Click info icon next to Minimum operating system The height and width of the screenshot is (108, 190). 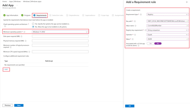(24, 32)
